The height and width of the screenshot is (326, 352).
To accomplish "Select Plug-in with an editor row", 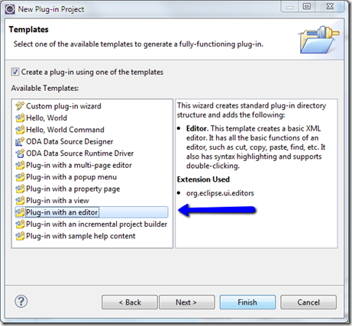I will (x=92, y=212).
